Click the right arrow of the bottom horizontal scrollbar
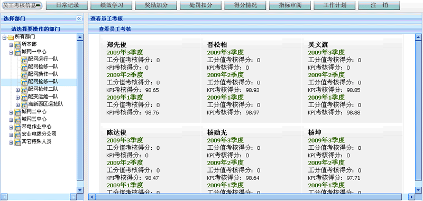Screen dimensions: 423x201 [x=412, y=197]
